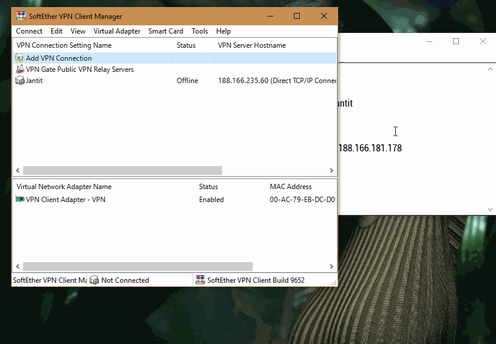
Task: Minimize the background window
Action: (429, 41)
